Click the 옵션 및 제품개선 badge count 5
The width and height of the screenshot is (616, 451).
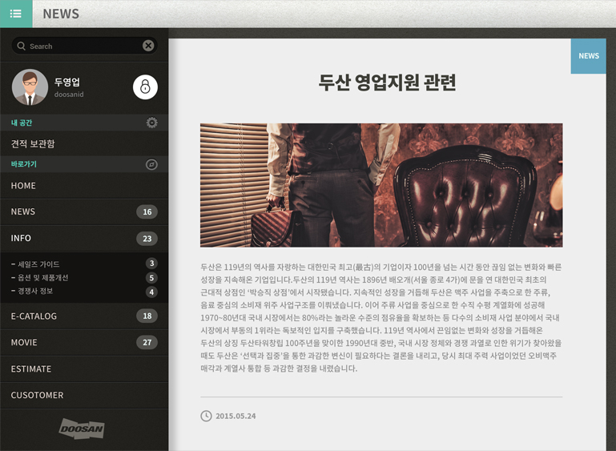tap(151, 278)
